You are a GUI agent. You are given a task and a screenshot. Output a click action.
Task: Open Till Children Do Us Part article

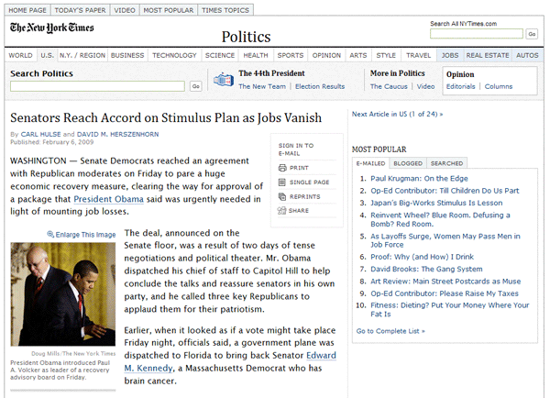click(445, 191)
